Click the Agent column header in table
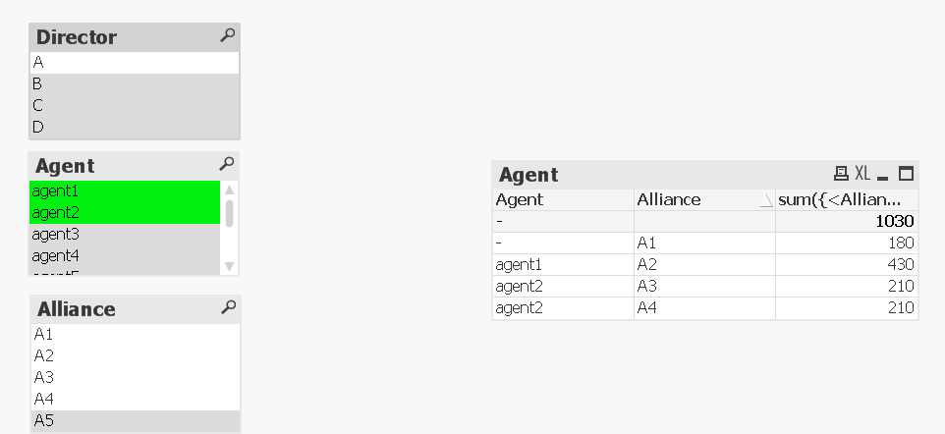945x434 pixels. 562,199
